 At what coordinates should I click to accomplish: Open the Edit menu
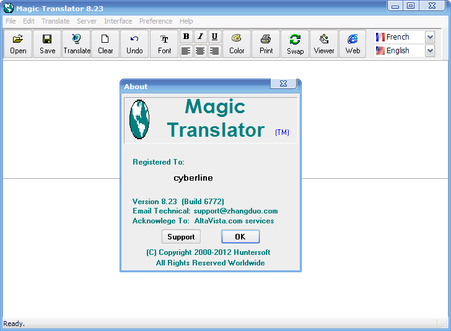pyautogui.click(x=28, y=21)
